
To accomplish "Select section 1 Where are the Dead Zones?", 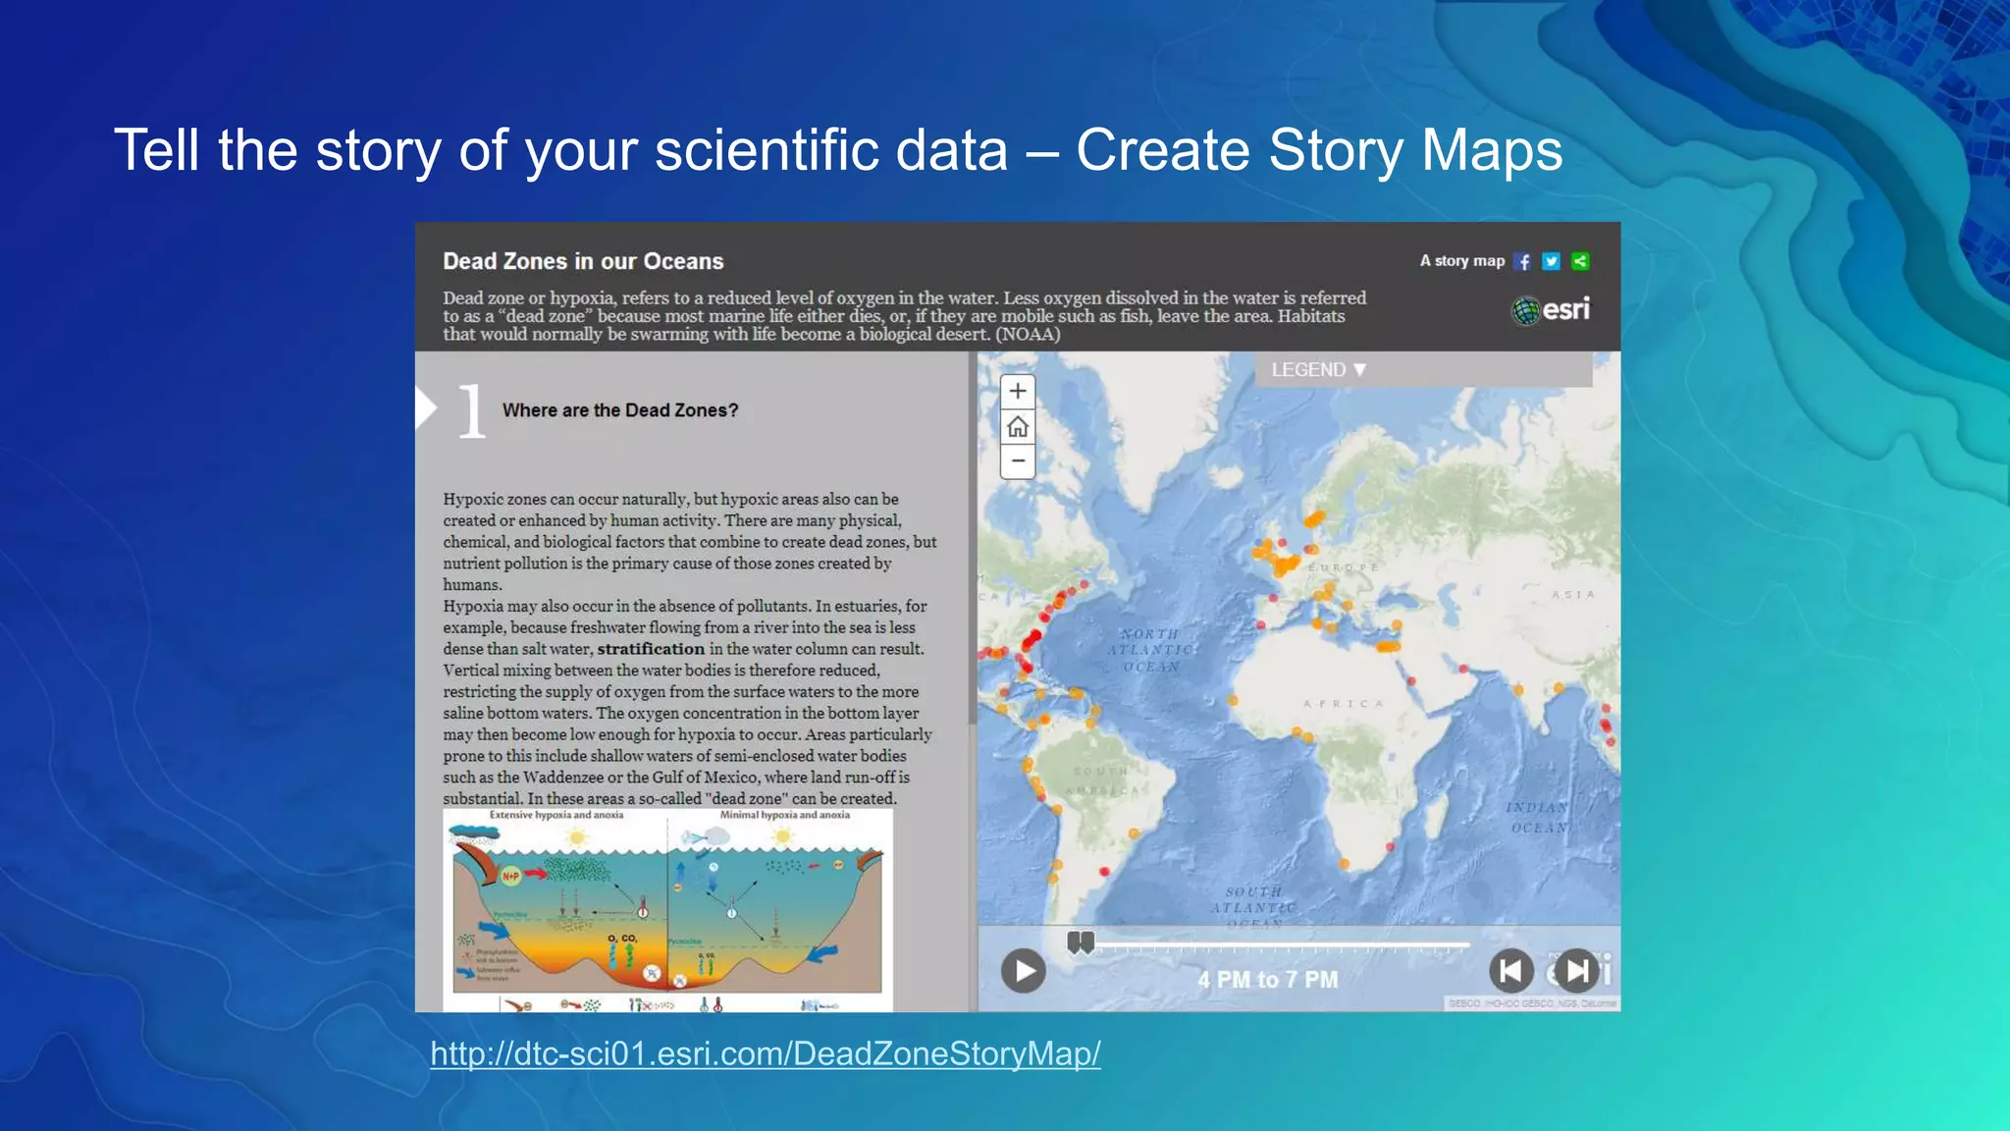I will pos(620,410).
